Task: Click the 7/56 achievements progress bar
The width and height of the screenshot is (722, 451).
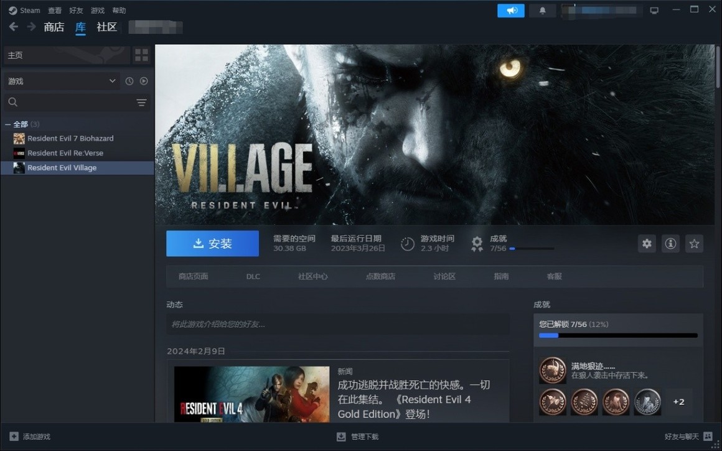Action: coord(532,248)
